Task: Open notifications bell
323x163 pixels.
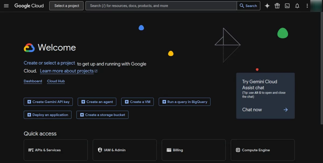Action: (x=297, y=6)
